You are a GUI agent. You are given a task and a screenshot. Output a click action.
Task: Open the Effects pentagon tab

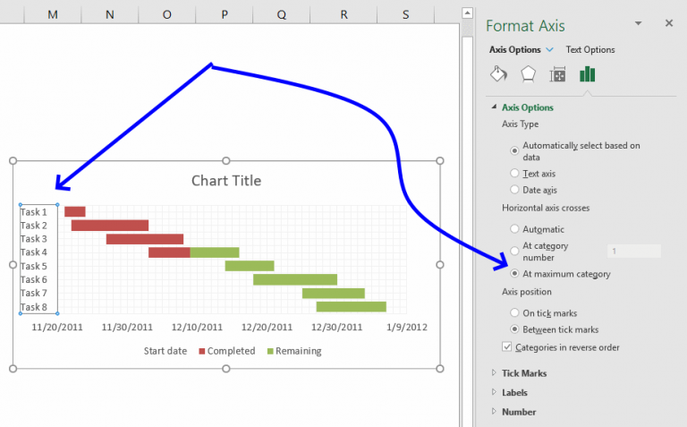528,74
